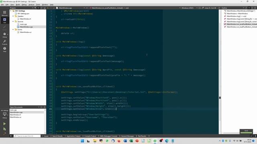Open Excel from the taskbar

pyautogui.click(x=131, y=141)
